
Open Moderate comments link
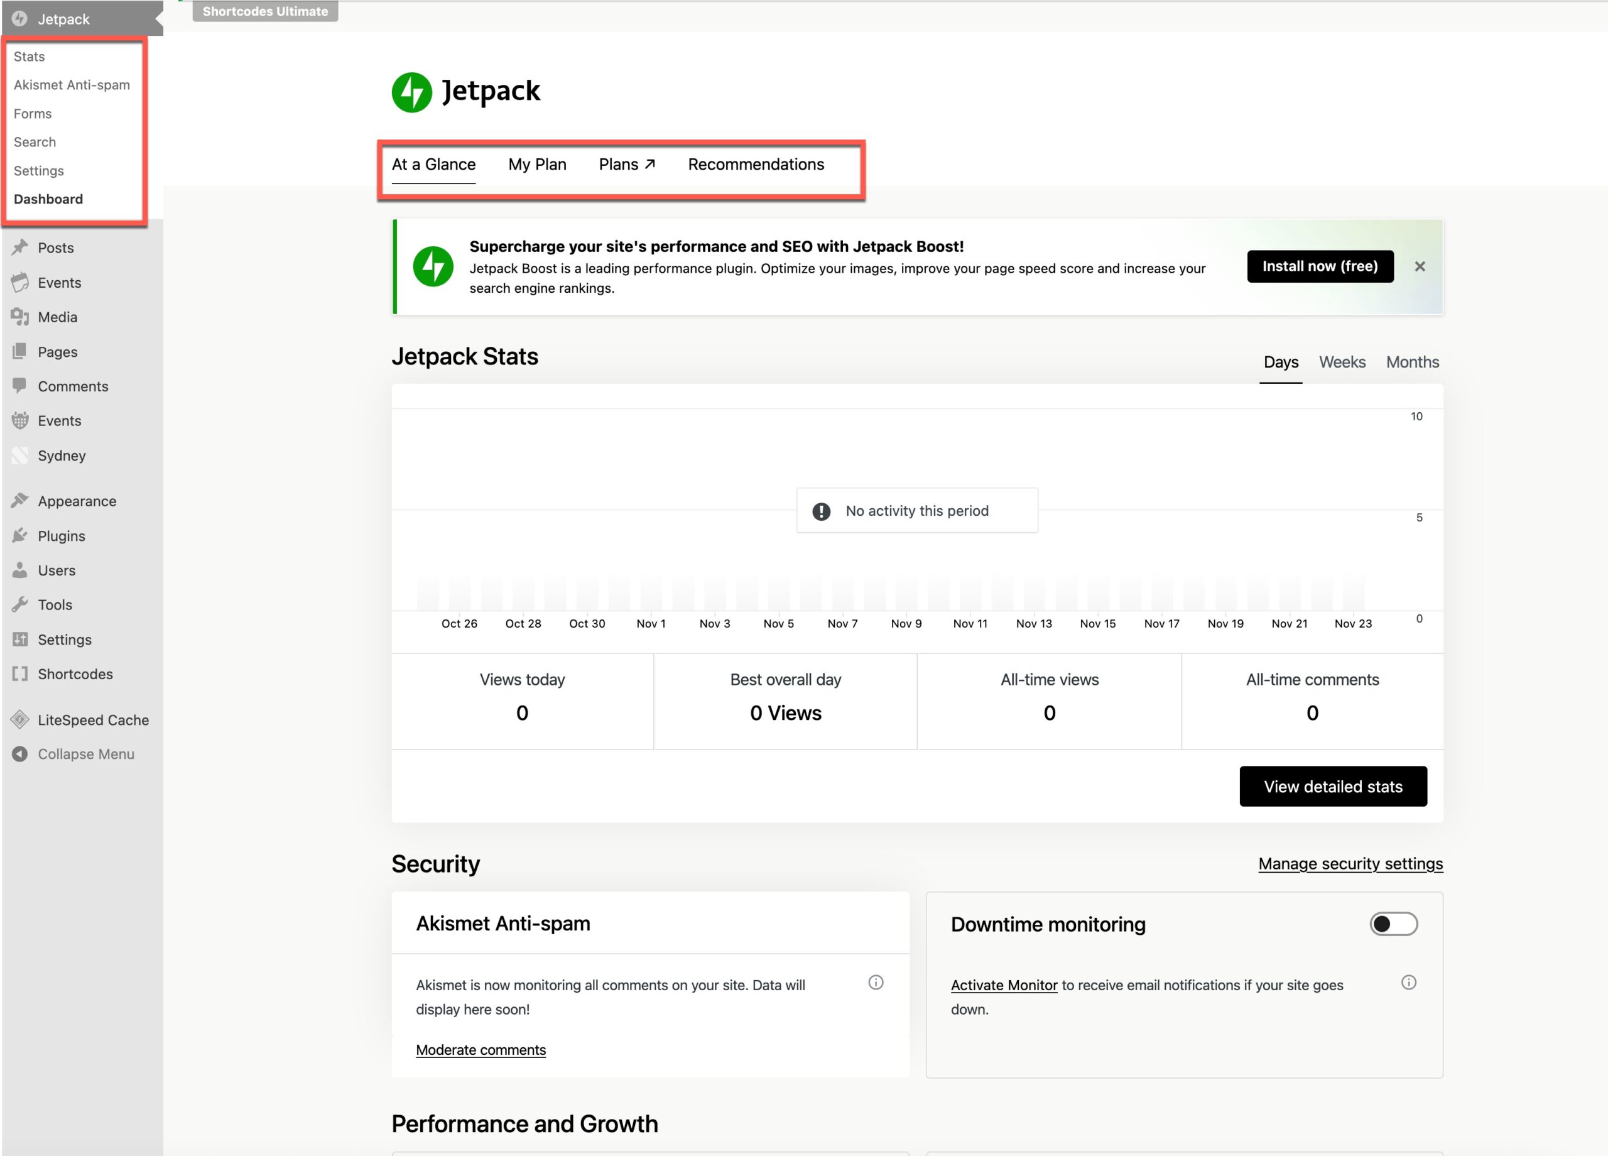click(481, 1050)
